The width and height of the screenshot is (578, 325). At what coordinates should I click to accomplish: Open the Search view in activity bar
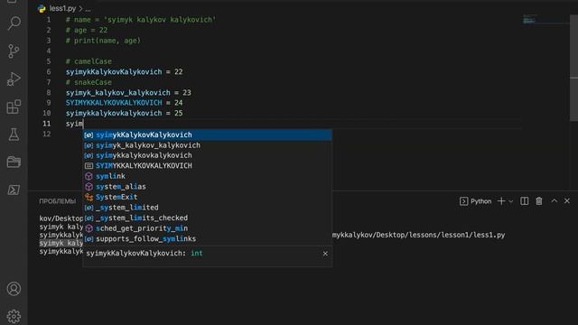point(14,23)
